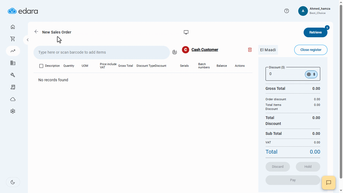
Task: Open the chat message widget
Action: pos(329,183)
